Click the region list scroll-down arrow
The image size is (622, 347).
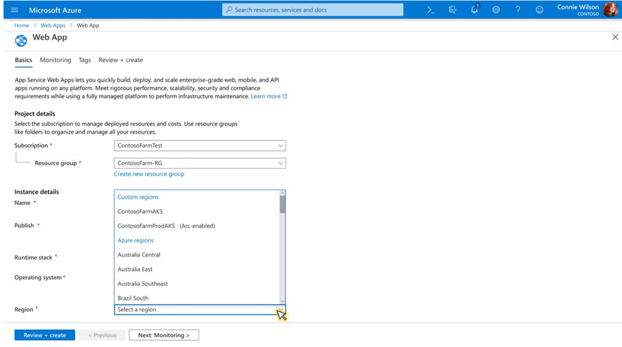(282, 302)
